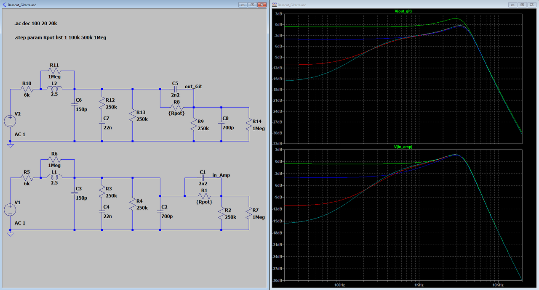Select the C8 700p capacitor symbol

221,122
